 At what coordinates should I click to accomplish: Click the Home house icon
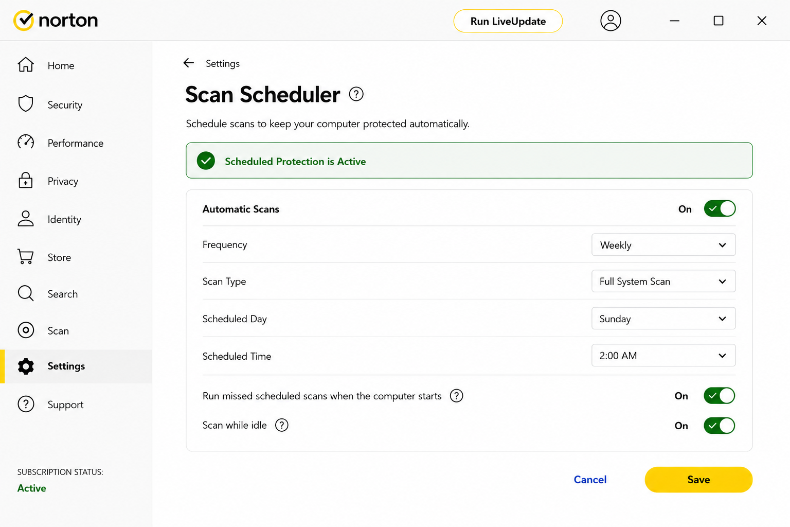coord(26,65)
